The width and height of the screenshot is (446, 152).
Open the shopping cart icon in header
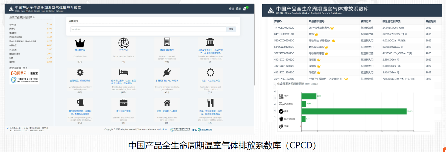click(x=245, y=9)
